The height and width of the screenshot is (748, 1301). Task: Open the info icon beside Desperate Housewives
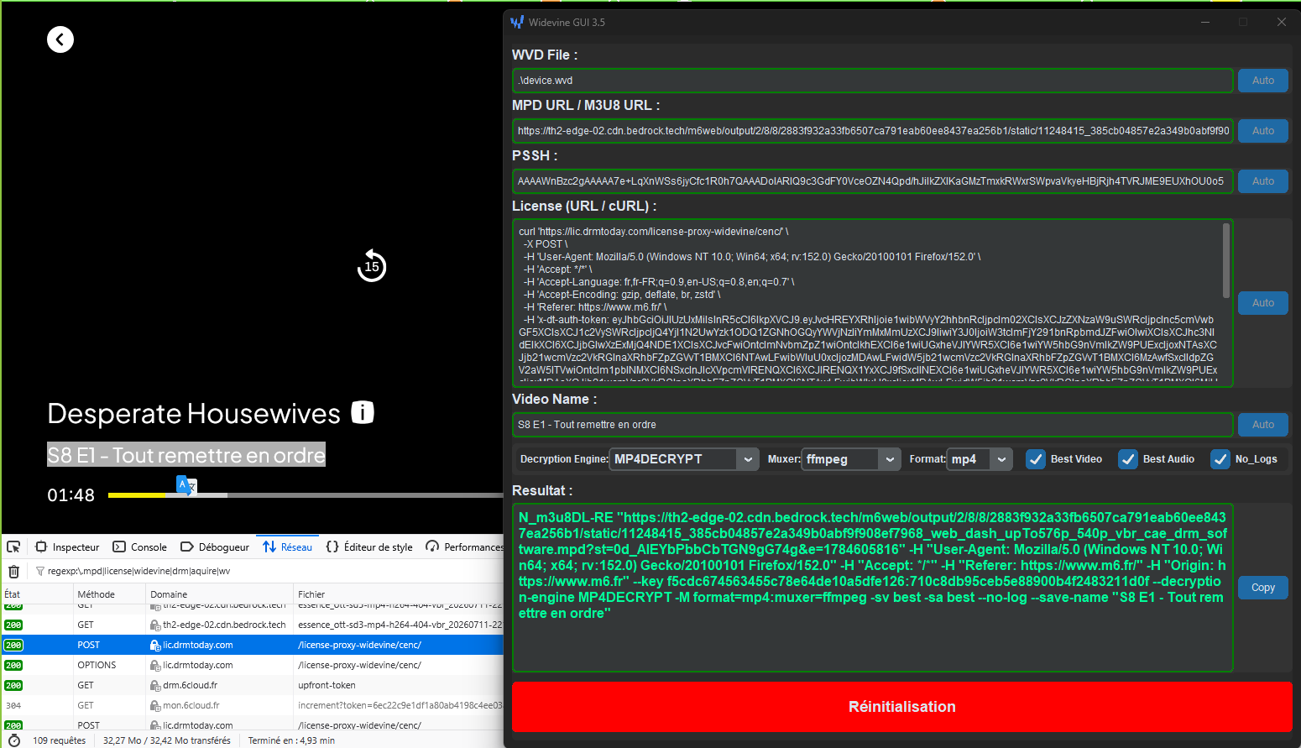tap(363, 412)
